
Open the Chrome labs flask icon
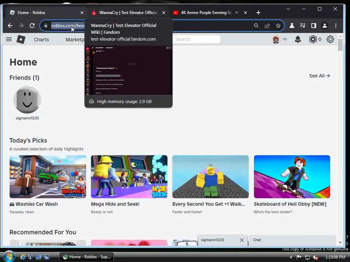click(x=292, y=26)
